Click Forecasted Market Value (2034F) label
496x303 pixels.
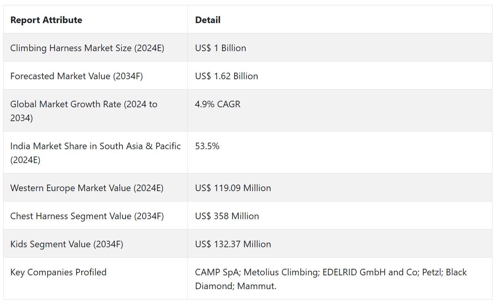[76, 76]
